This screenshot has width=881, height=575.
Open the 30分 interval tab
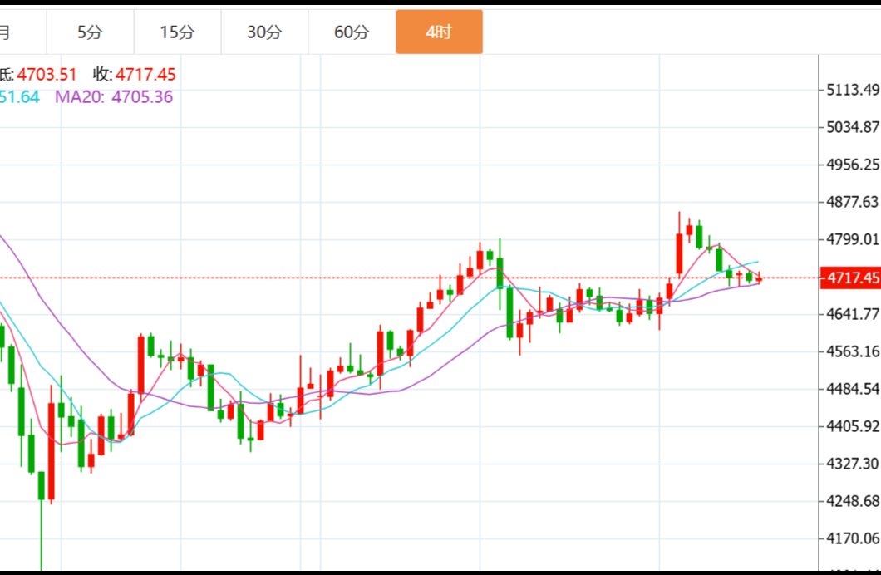click(x=264, y=32)
